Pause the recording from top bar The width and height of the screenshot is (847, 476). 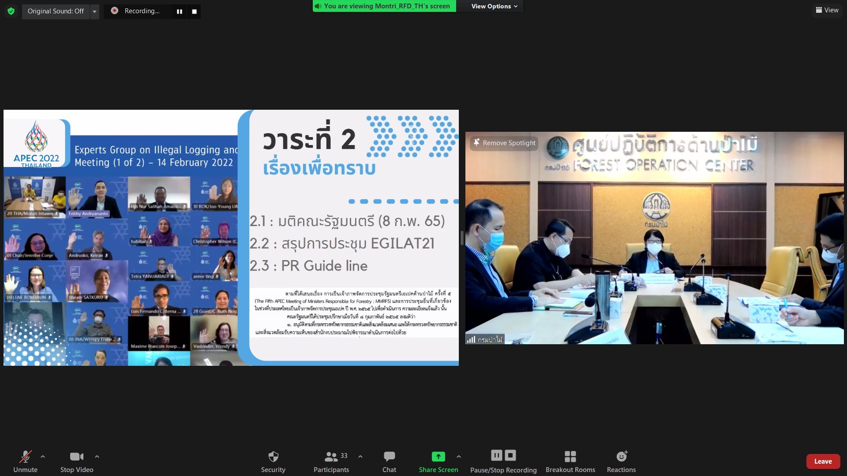click(x=179, y=11)
